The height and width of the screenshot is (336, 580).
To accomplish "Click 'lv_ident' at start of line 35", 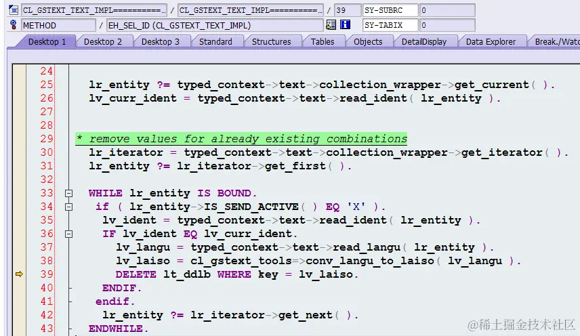I will (129, 220).
